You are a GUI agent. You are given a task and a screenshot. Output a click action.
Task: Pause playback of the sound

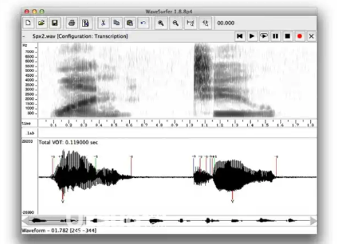[275, 36]
